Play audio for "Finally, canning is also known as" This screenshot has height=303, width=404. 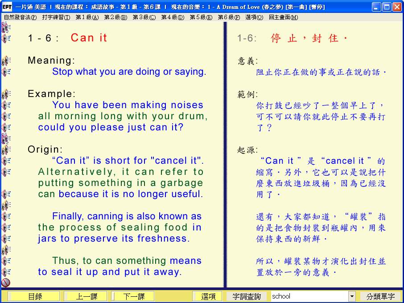[6, 216]
